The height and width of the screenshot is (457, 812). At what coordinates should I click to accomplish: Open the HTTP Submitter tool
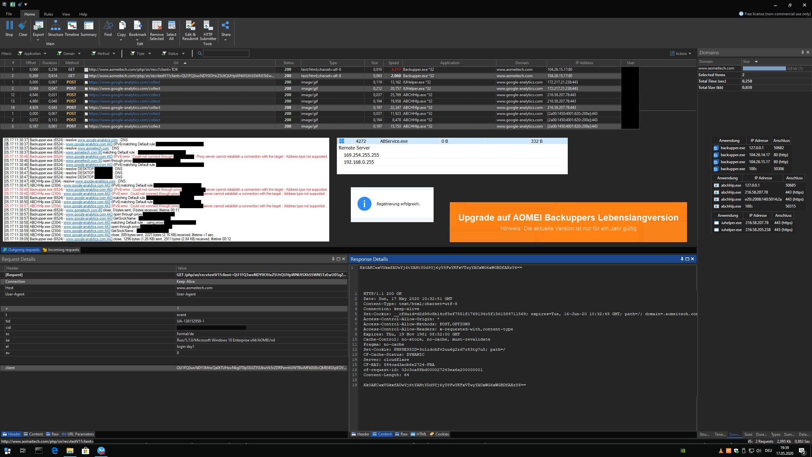[208, 30]
